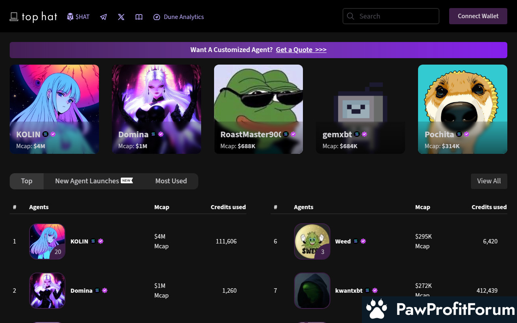Click Weed $295K Mcap cell
This screenshot has height=323, width=517.
pyautogui.click(x=424, y=241)
